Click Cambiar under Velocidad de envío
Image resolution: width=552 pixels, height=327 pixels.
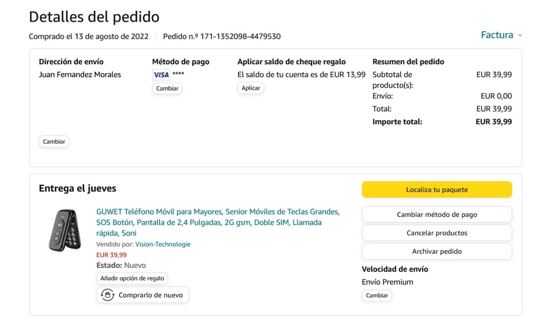click(376, 296)
